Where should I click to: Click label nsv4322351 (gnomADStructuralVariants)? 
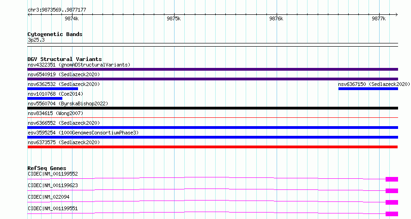point(79,65)
